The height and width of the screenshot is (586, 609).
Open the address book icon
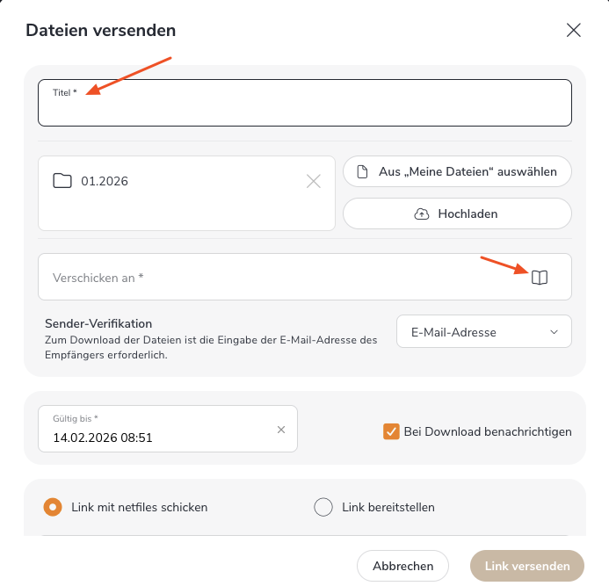click(540, 278)
